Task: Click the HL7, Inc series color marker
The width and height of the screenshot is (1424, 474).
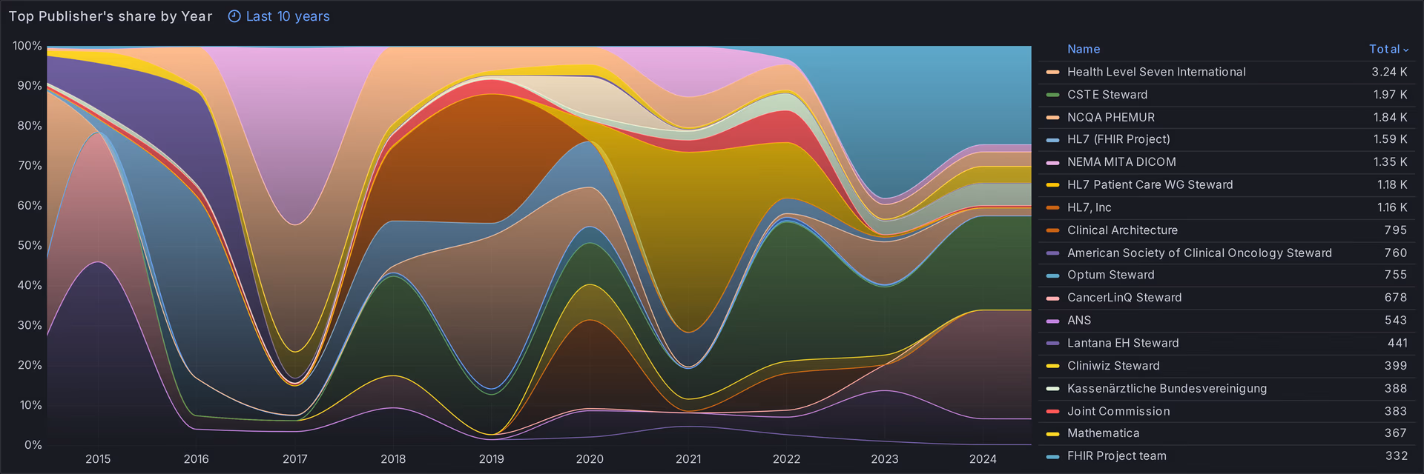Action: pos(1052,208)
